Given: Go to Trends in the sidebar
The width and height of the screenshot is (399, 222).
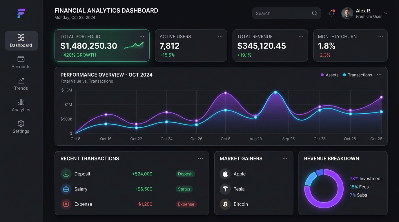Looking at the screenshot, I should pos(21,84).
